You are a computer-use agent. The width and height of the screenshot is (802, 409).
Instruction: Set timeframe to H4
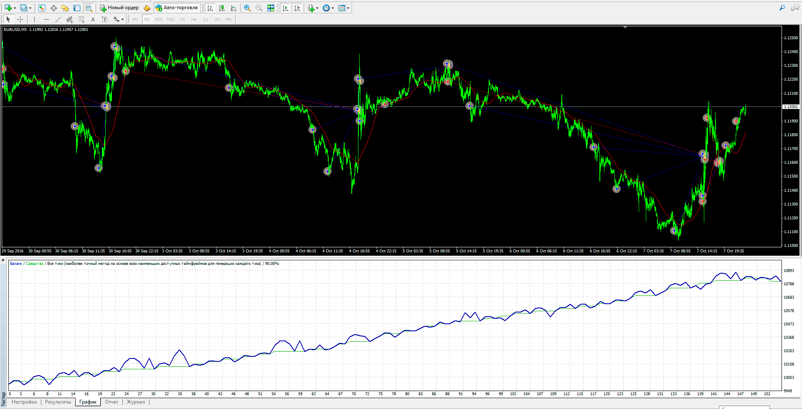pos(194,19)
